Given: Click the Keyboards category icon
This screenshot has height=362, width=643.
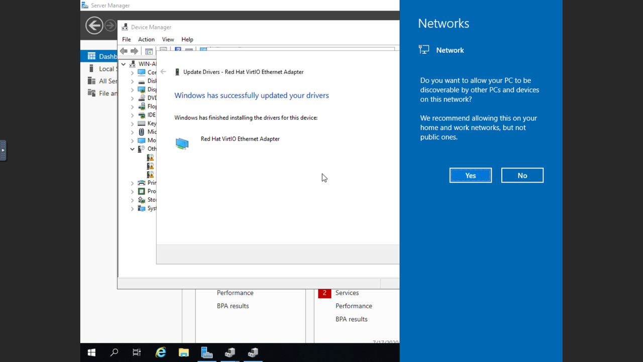Looking at the screenshot, I should coord(142,123).
